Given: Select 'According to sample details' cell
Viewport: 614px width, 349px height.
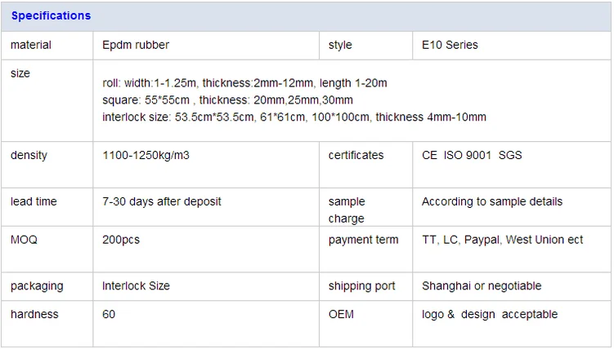Looking at the screenshot, I should pos(492,201).
